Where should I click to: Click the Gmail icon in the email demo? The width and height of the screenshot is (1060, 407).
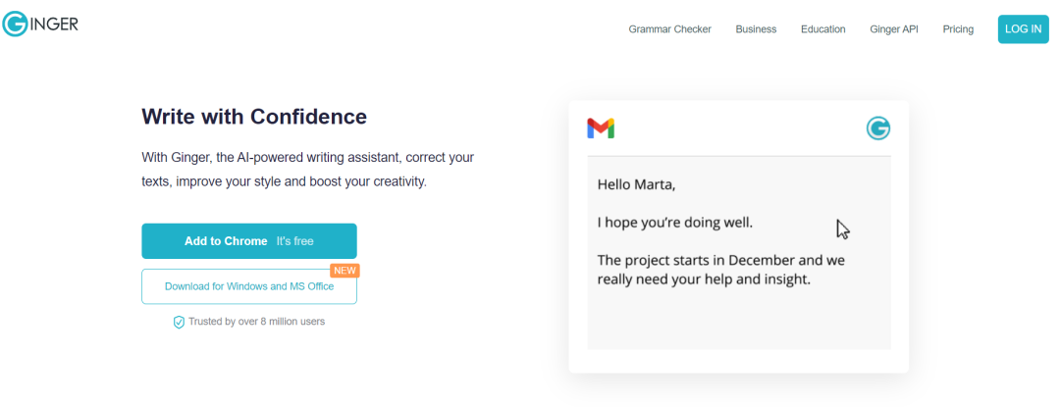click(x=601, y=128)
